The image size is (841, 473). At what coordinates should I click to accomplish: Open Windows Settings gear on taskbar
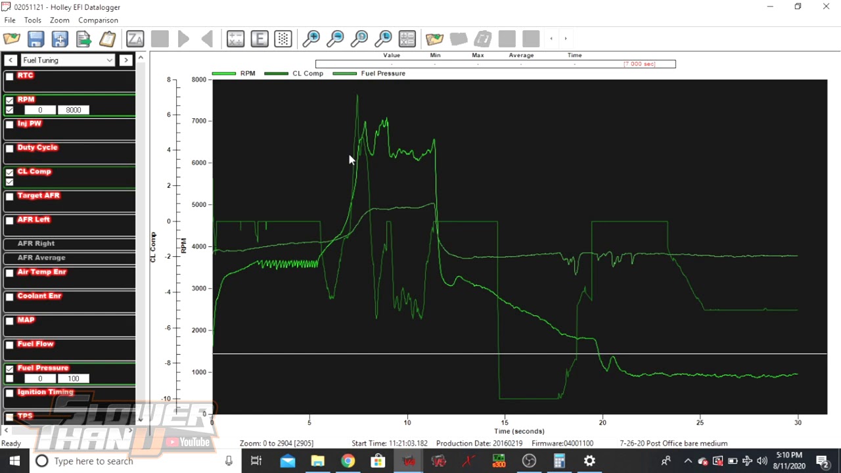point(589,461)
